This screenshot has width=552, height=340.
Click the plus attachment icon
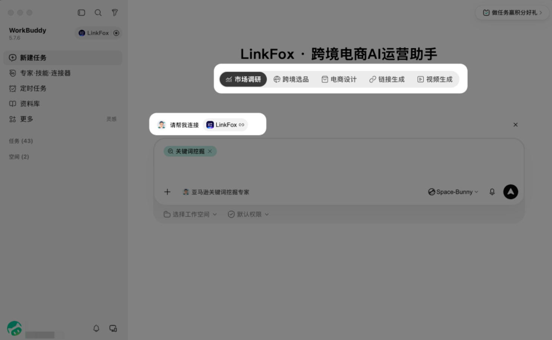pyautogui.click(x=167, y=192)
